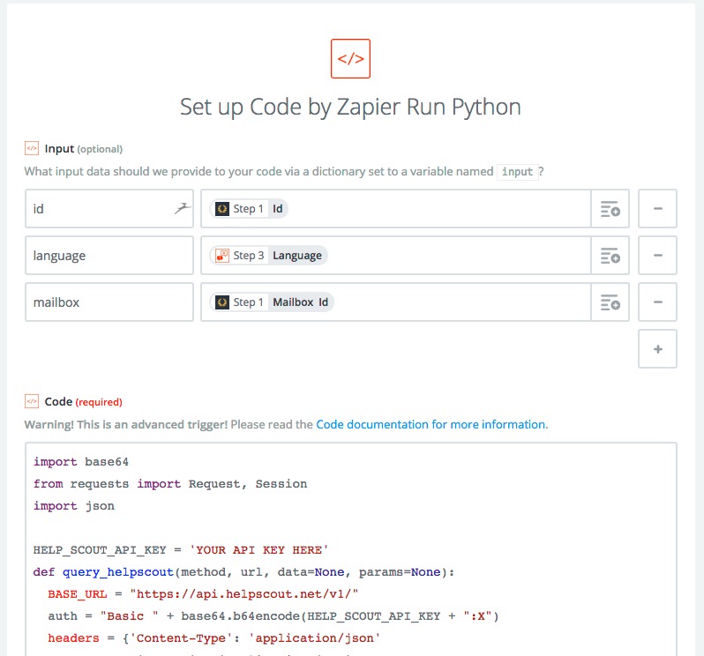
Task: Click the Help Scout icon in Id pill
Action: 221,209
